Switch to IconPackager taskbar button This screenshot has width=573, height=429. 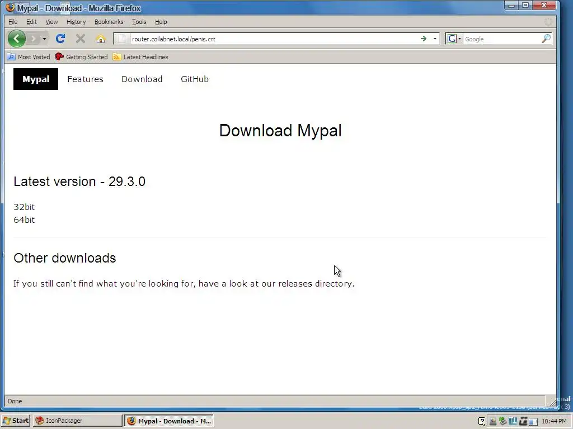point(77,421)
